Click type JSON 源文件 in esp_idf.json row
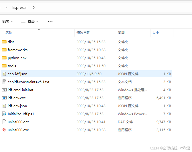This screenshot has width=192, height=152. [x=128, y=74]
